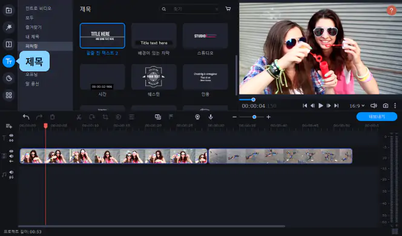Screen dimensions: 402x236
Task: Zoom in timeline with plus icon
Action: click(x=268, y=117)
